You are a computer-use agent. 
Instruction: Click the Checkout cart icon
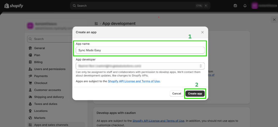30,83
